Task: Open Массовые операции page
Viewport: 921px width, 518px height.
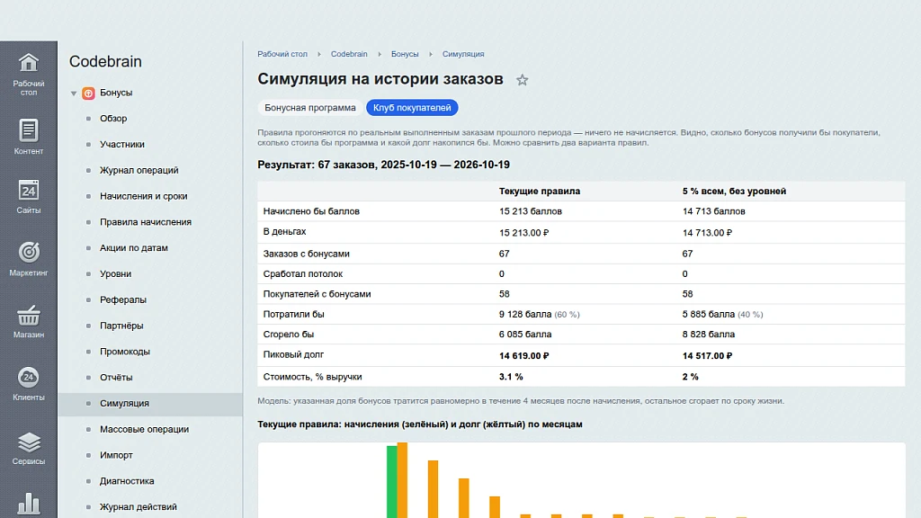Action: 145,429
